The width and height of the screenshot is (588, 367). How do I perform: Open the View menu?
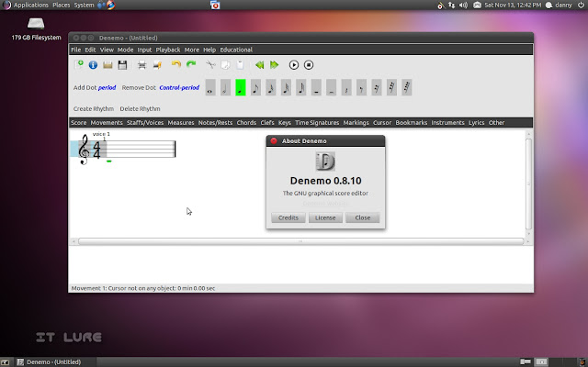[107, 50]
